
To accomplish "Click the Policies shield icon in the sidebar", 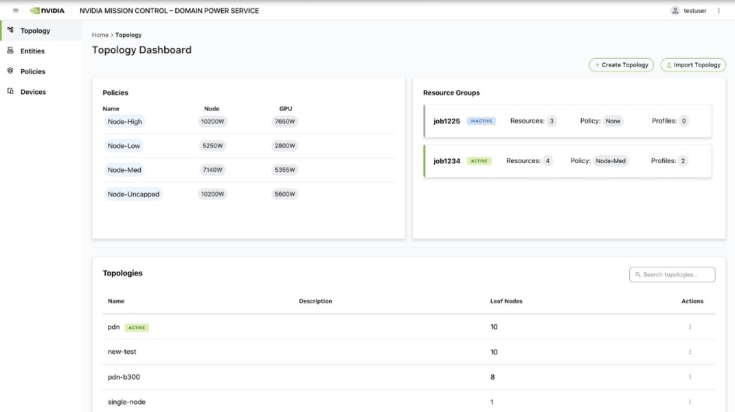I will point(12,71).
